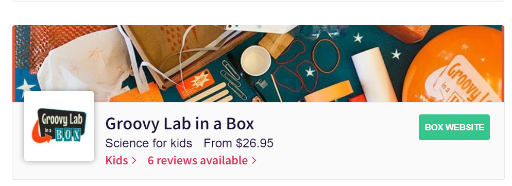Click the From $26.95 price text
512x186 pixels.
[x=238, y=143]
